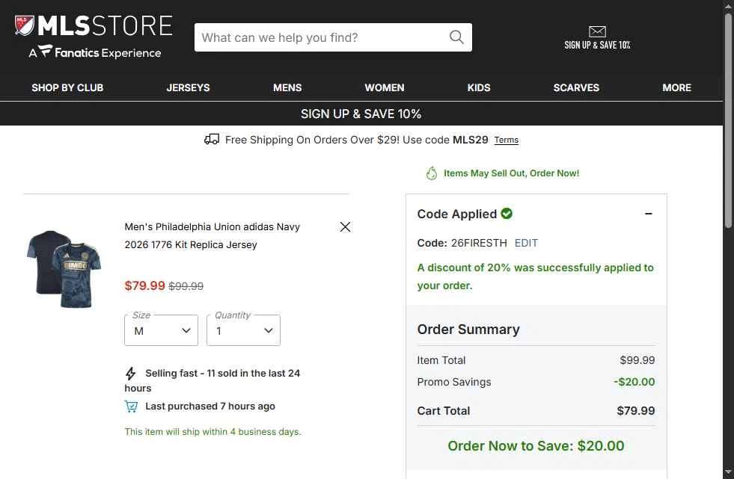Edit the applied promo code
The height and width of the screenshot is (479, 734).
pyautogui.click(x=526, y=243)
